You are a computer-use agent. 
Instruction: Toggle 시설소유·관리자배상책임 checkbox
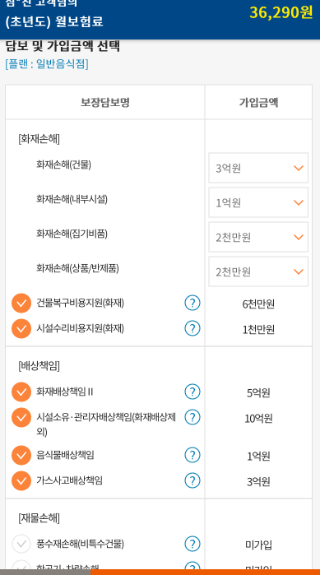(x=21, y=417)
